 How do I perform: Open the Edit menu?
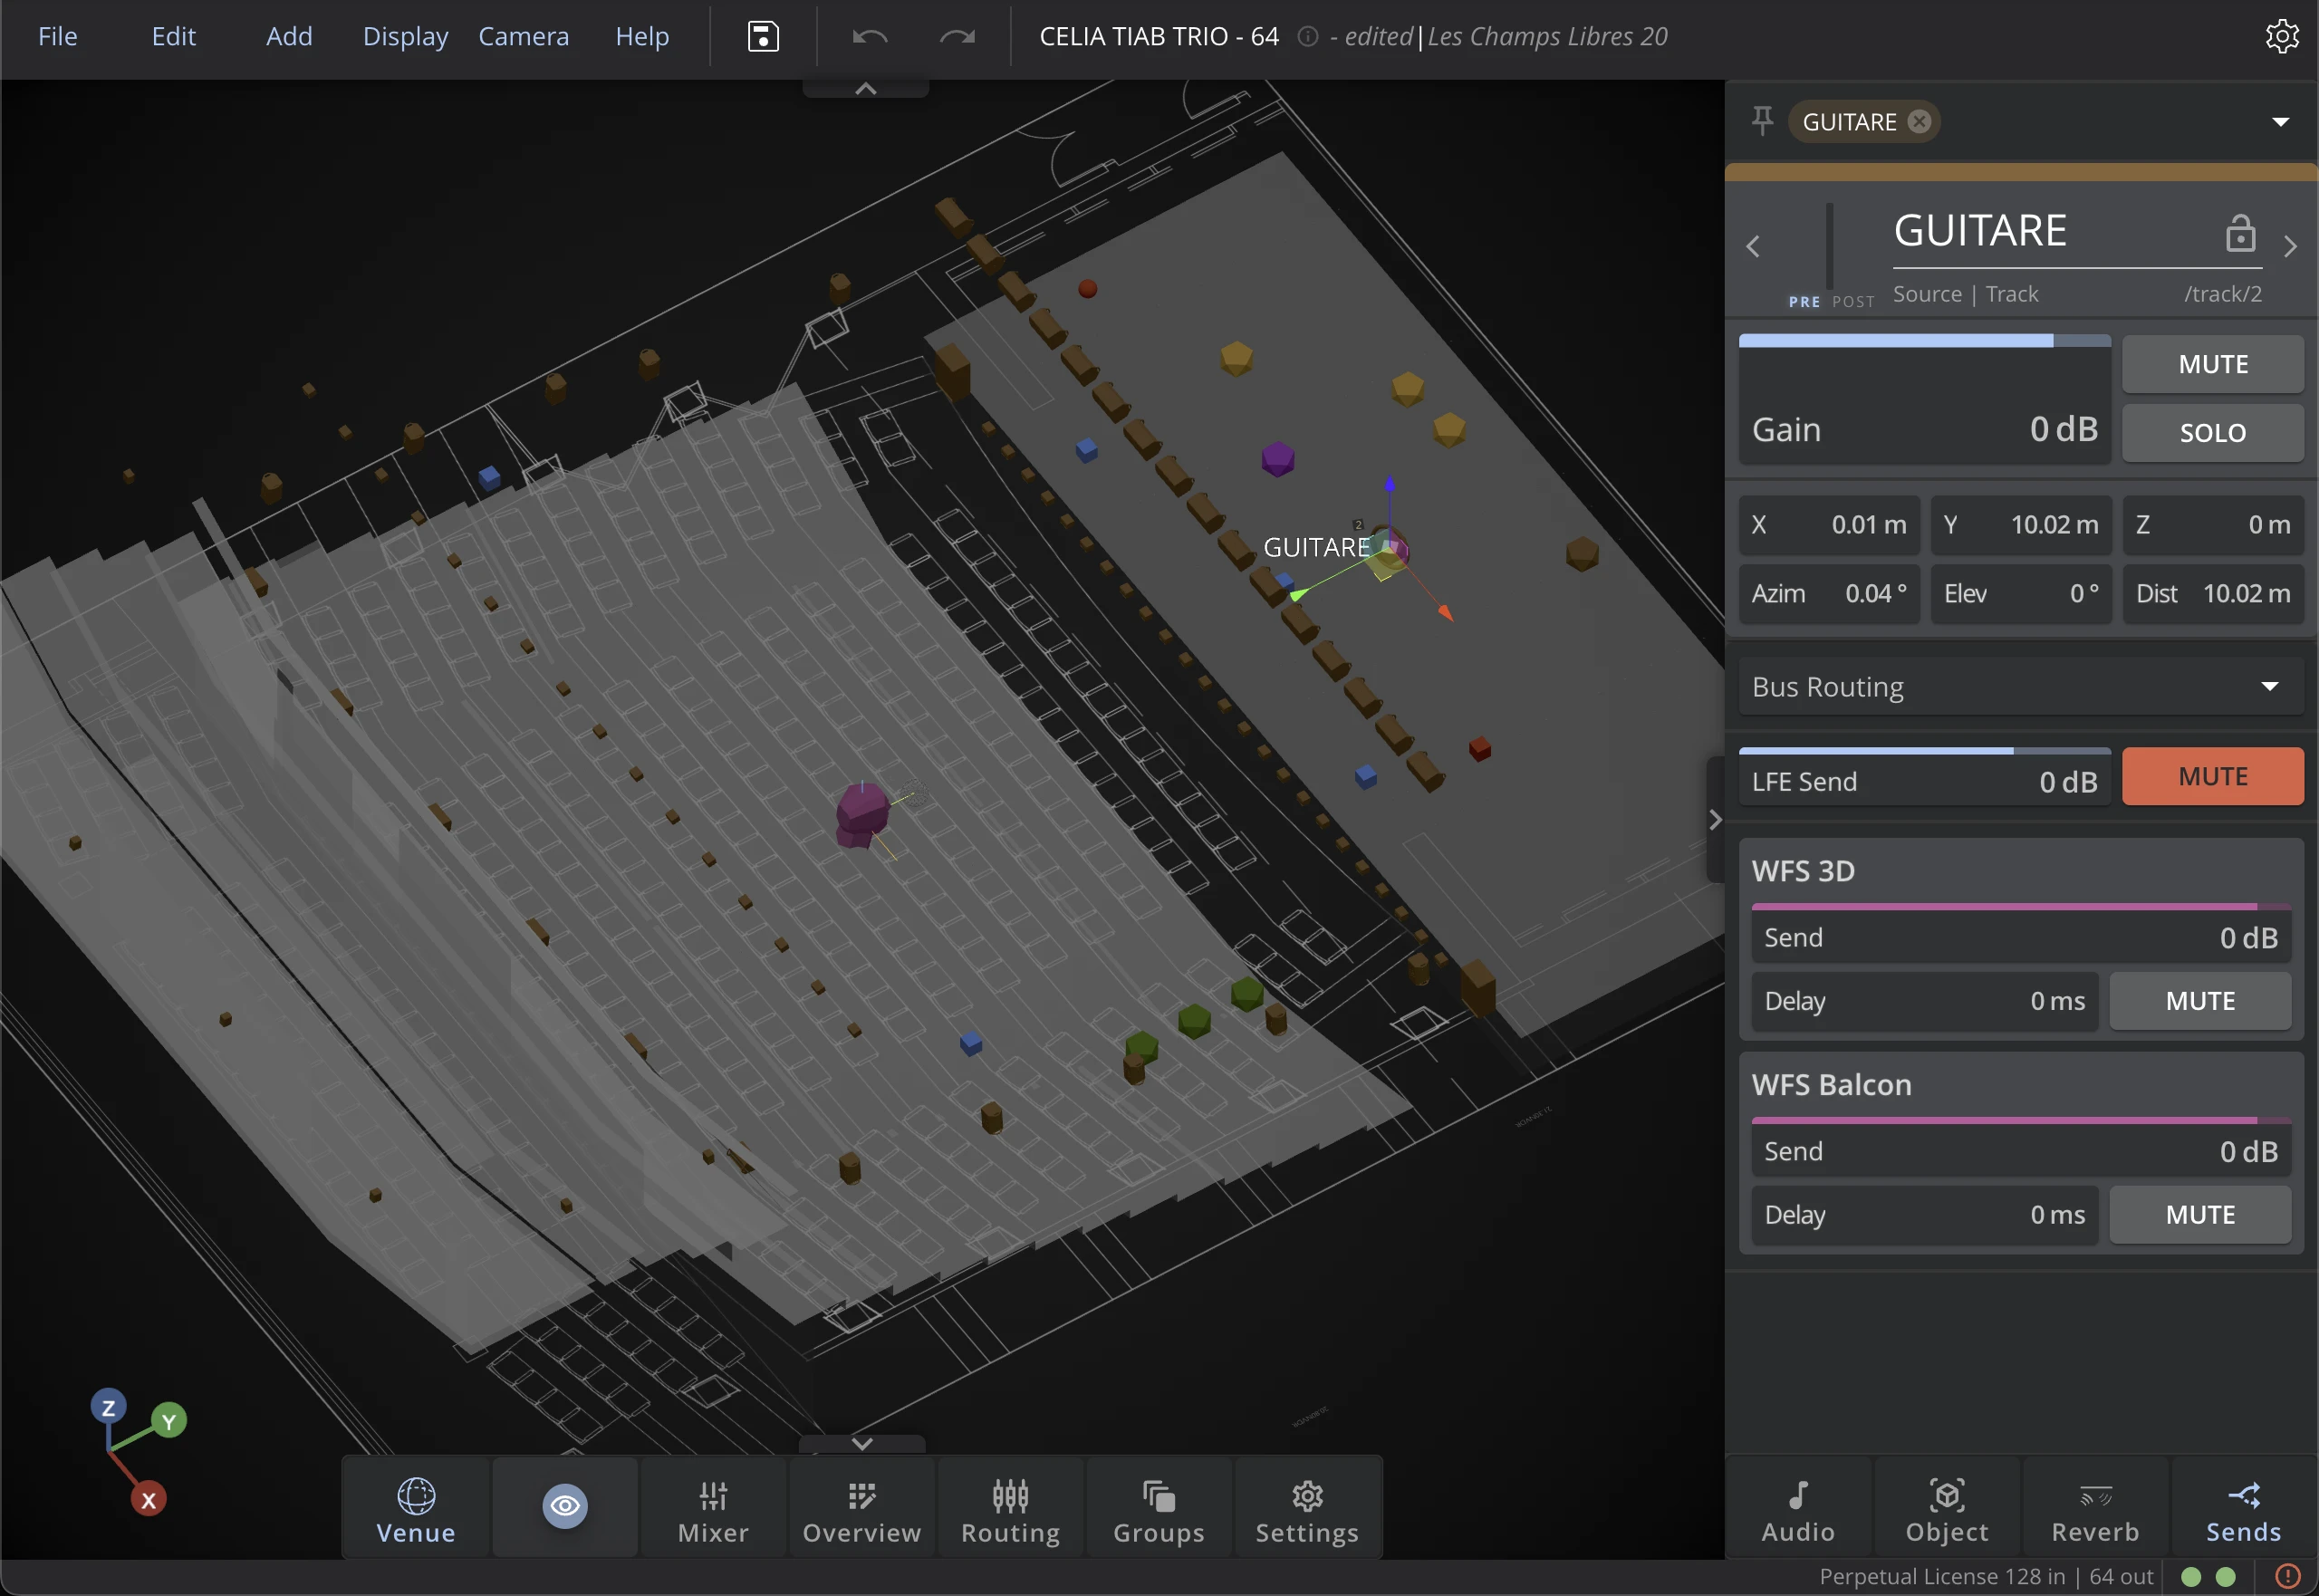pos(173,37)
